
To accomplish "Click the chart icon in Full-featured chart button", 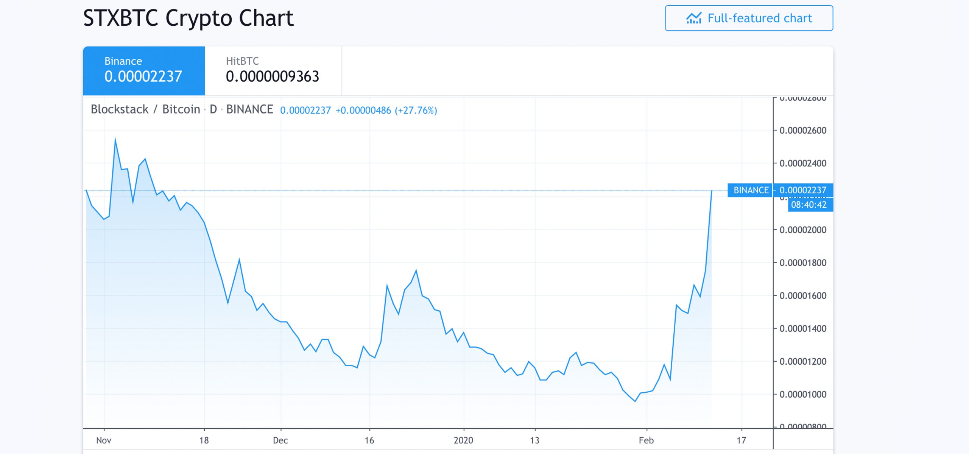I will [x=694, y=18].
